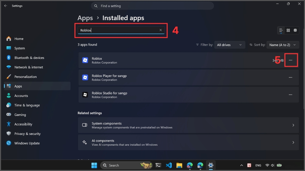Open Visual Studio Code from taskbar
Image resolution: width=305 pixels, height=171 pixels.
tap(169, 165)
